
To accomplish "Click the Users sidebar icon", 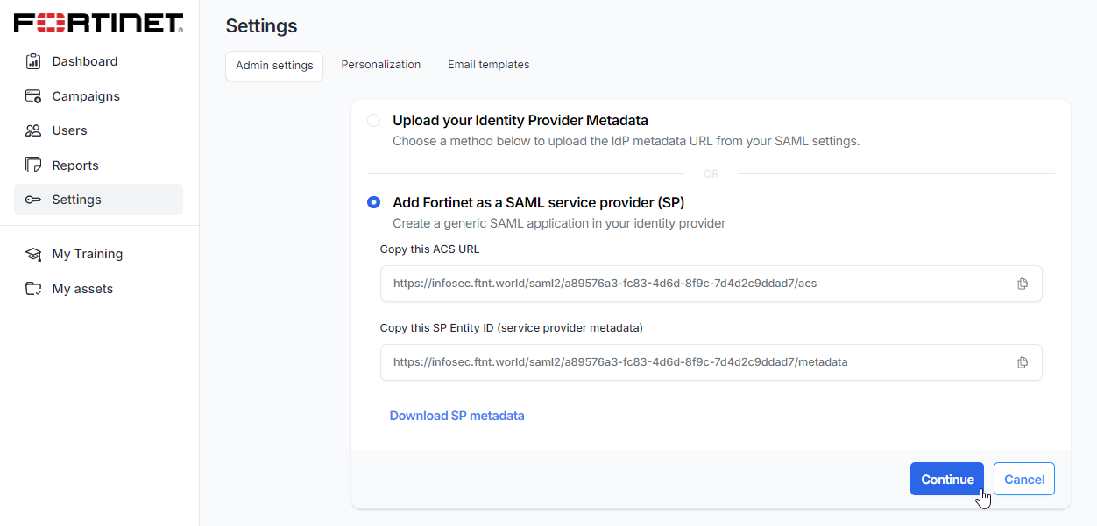I will (33, 130).
